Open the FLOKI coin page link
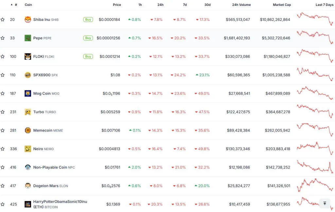The width and height of the screenshot is (335, 212). (x=44, y=57)
